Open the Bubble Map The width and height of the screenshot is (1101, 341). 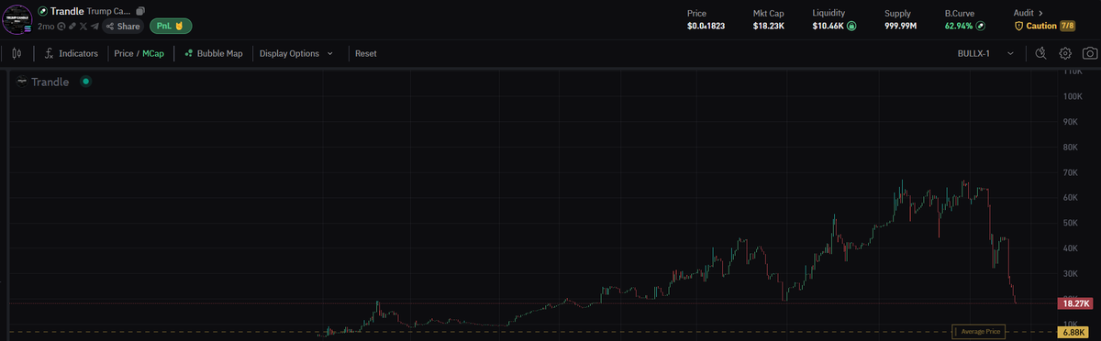click(214, 53)
